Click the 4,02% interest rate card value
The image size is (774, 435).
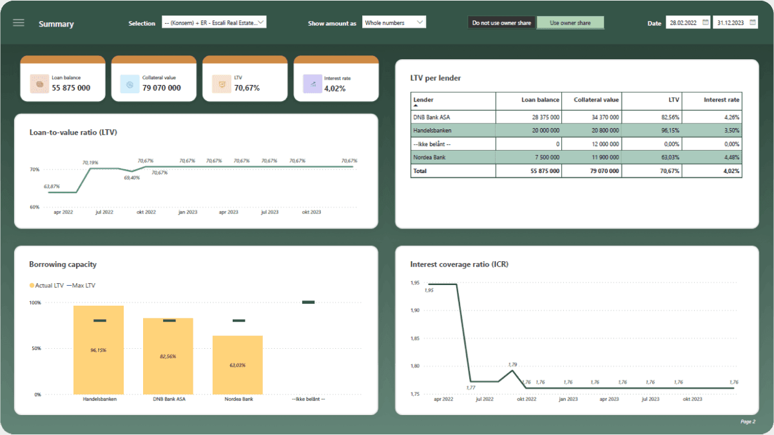(335, 88)
